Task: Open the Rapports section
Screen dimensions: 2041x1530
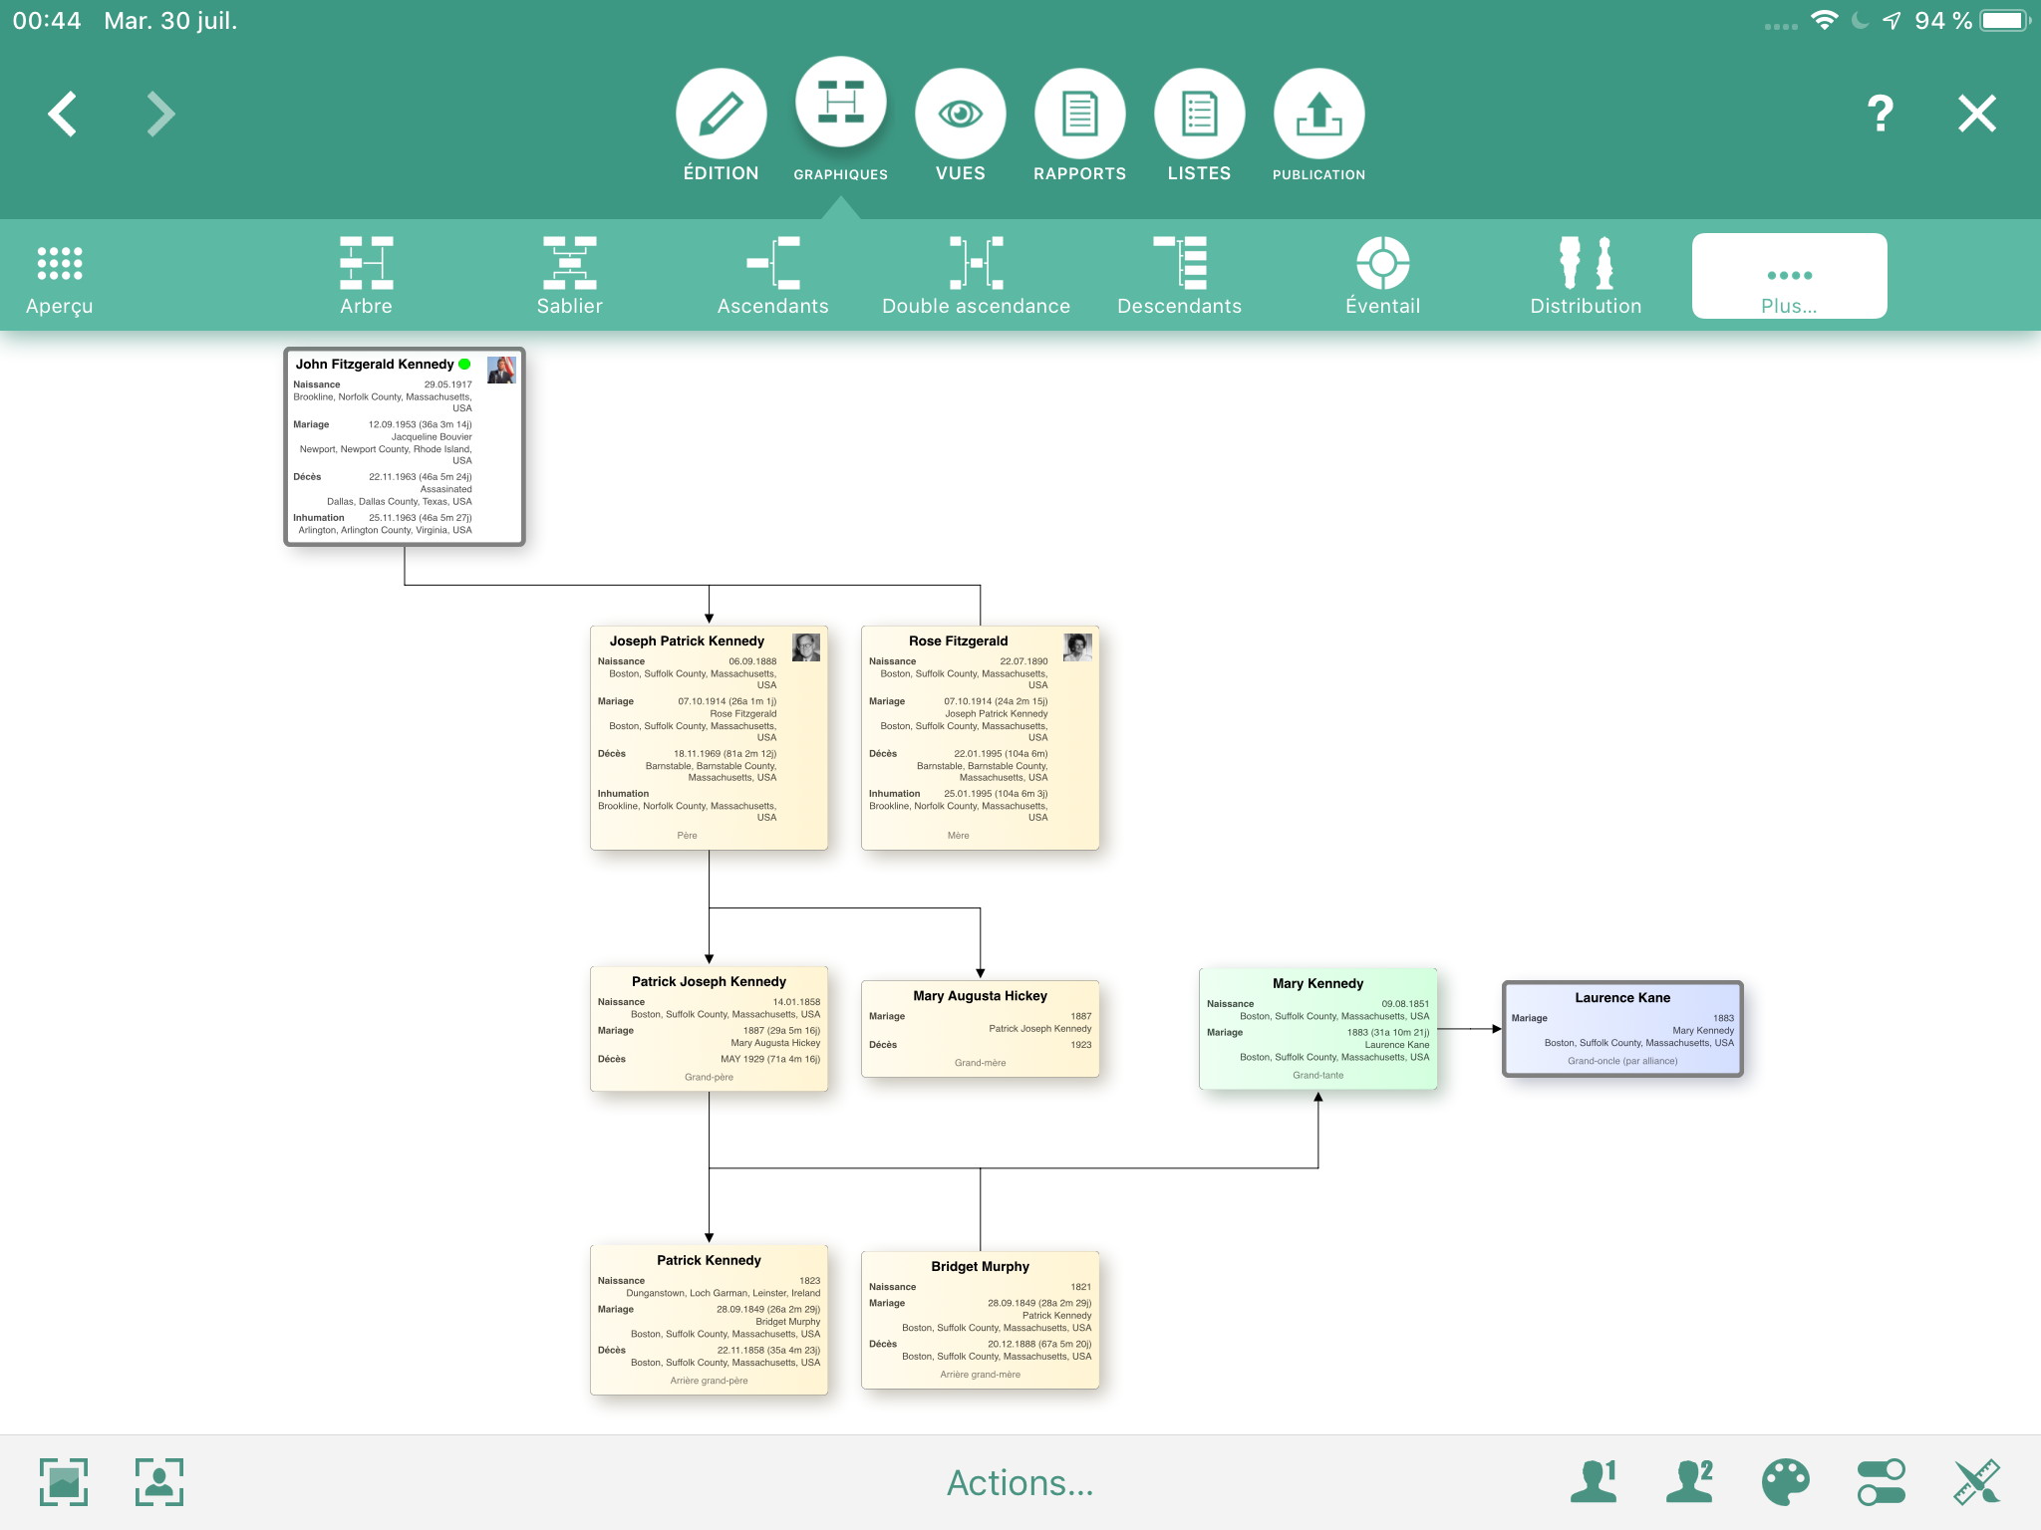Action: pyautogui.click(x=1079, y=114)
